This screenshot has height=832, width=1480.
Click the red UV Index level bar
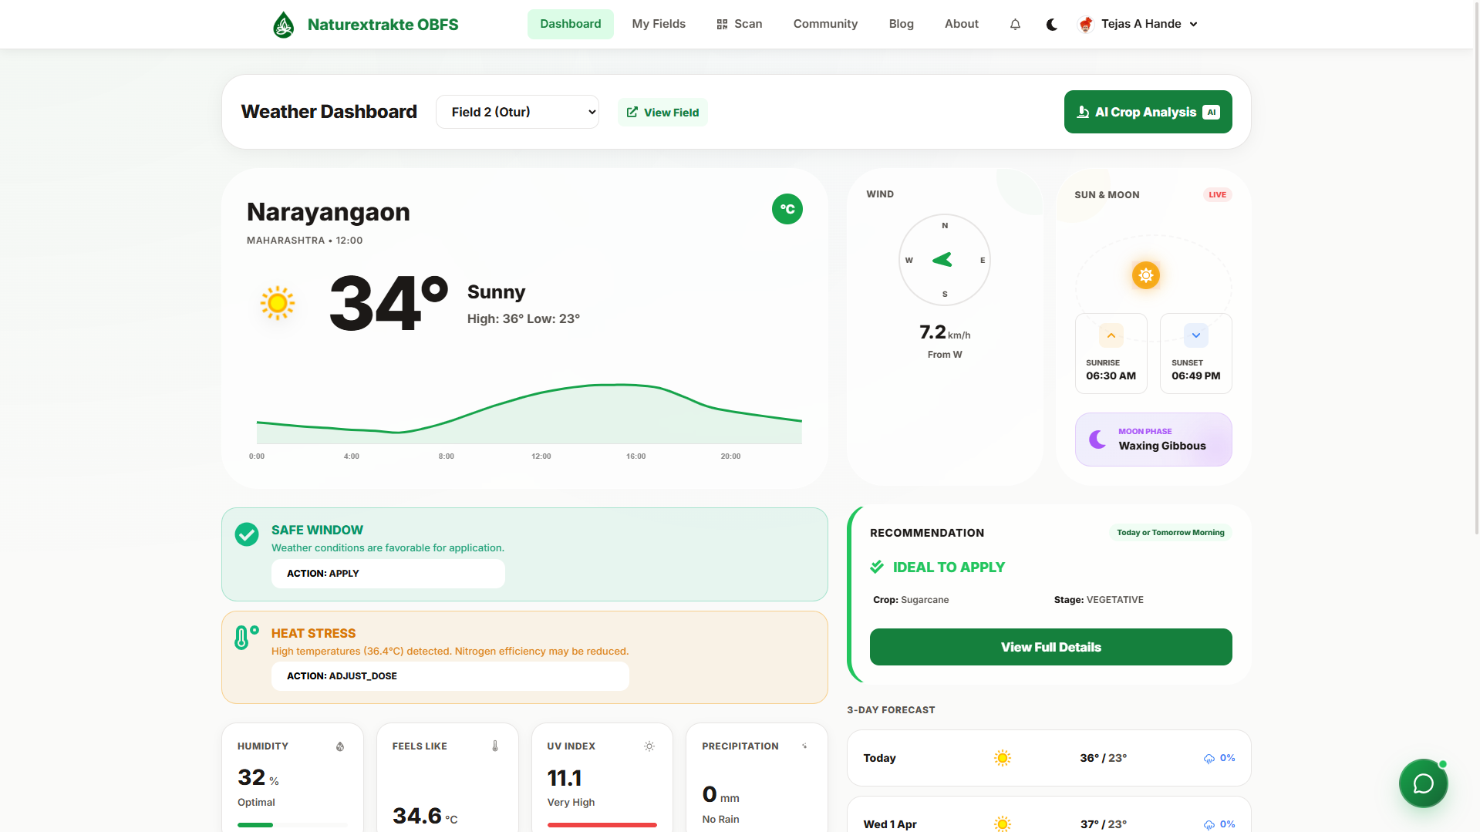coord(602,825)
